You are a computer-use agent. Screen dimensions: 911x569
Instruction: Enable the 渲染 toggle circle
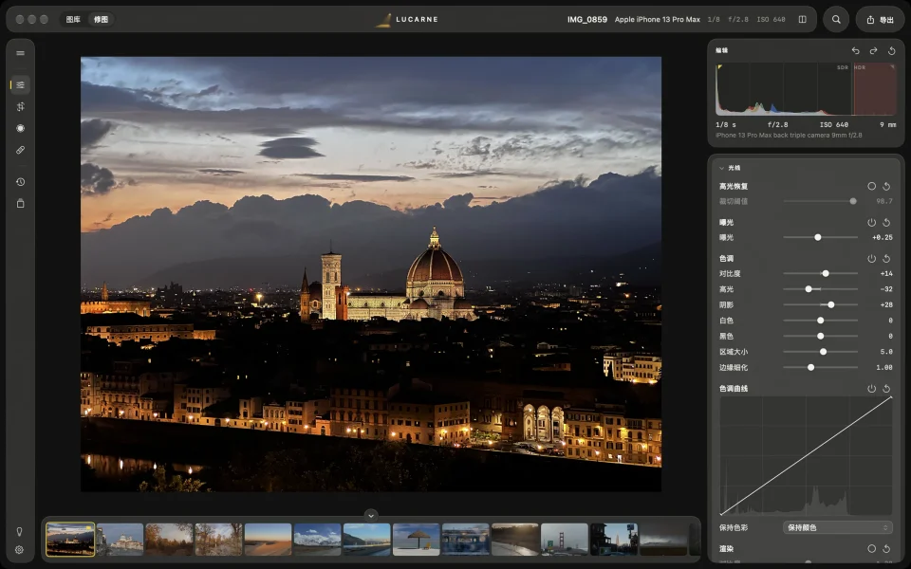click(871, 549)
